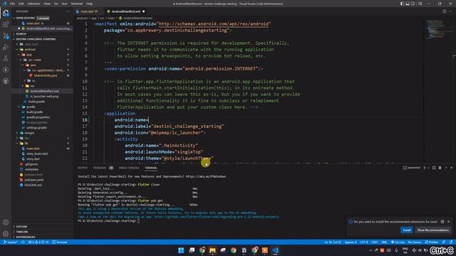The image size is (456, 256).
Task: Open the Extensions view icon
Action: pyautogui.click(x=6, y=24)
